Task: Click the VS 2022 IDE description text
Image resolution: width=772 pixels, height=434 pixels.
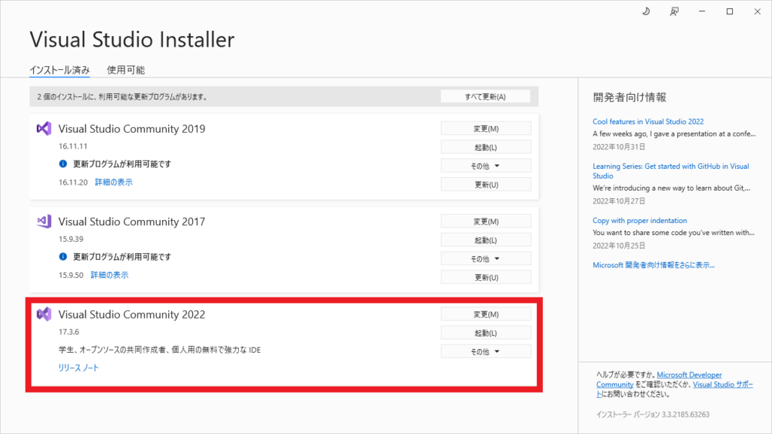Action: pyautogui.click(x=160, y=350)
